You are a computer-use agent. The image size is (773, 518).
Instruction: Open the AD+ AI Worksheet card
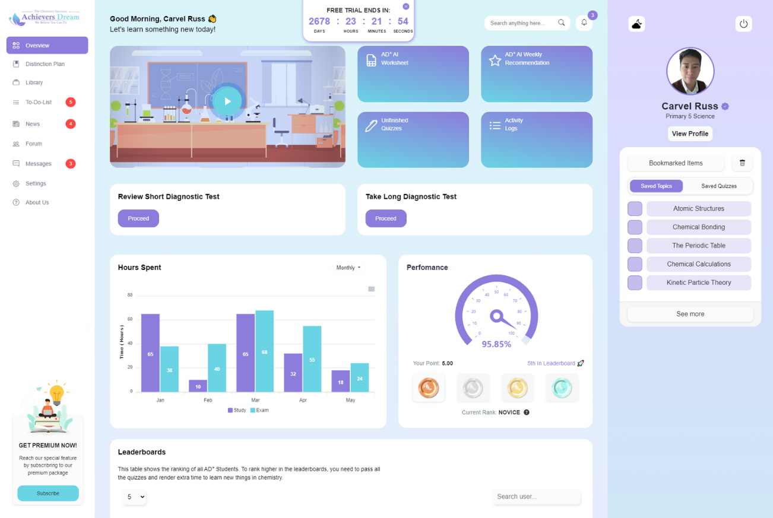click(x=413, y=74)
